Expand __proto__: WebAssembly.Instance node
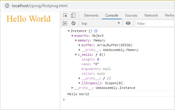Screen dimensions: 175x110 [72, 88]
